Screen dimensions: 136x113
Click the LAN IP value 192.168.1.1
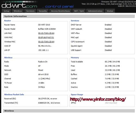pos(43,50)
